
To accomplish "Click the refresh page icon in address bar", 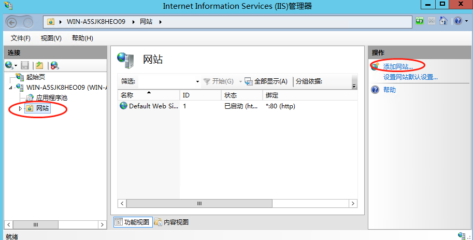I will [x=420, y=21].
